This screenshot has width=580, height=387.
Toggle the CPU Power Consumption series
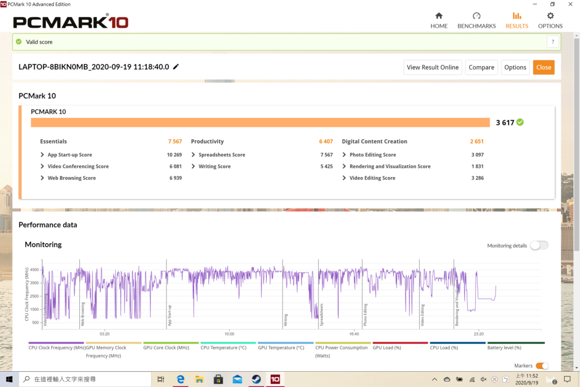coord(342,351)
